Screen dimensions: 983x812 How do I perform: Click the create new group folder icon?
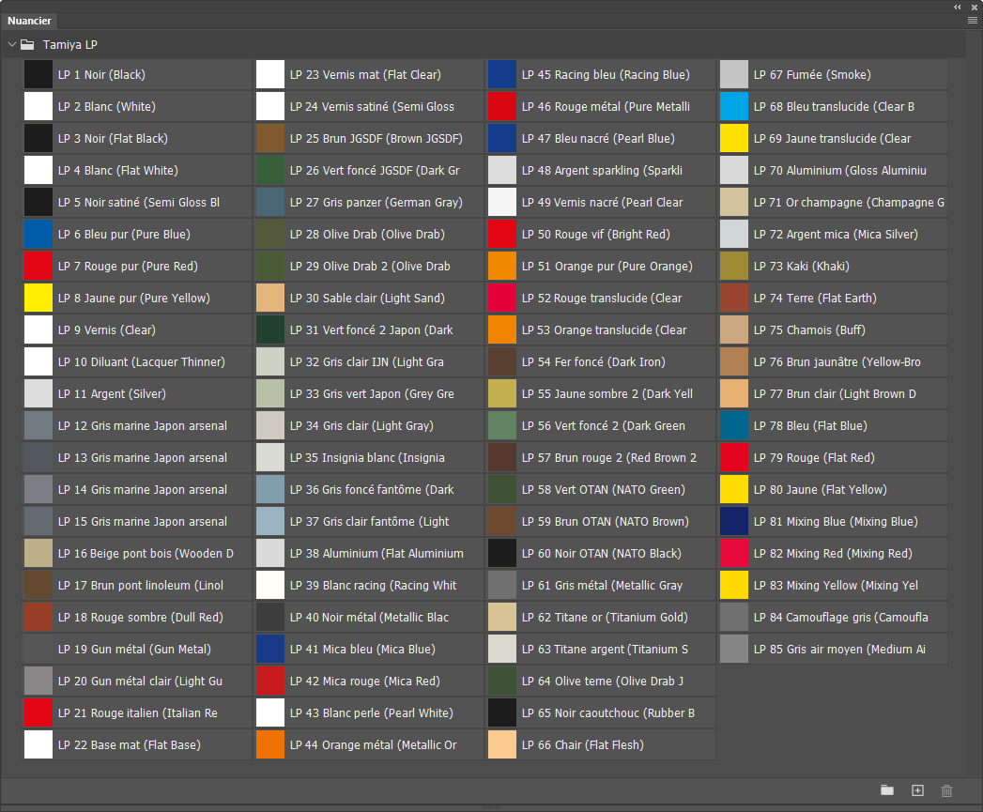[x=887, y=790]
